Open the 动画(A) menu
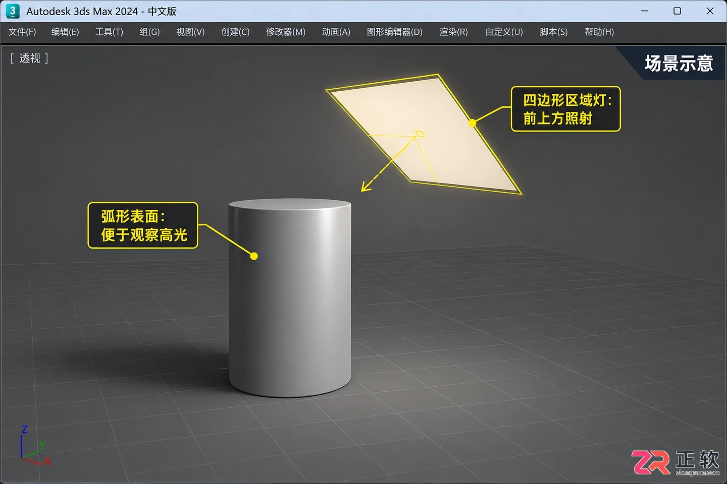The height and width of the screenshot is (484, 727). [x=336, y=32]
